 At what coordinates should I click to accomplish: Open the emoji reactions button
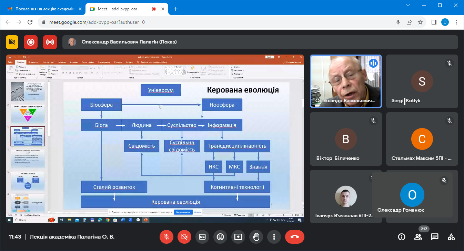[x=220, y=237]
